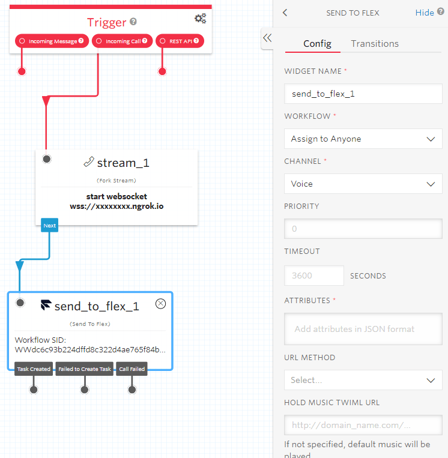Open Trigger widget settings gear
Image resolution: width=448 pixels, height=458 pixels.
click(x=200, y=19)
